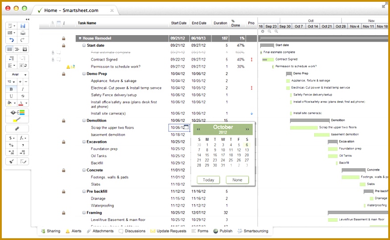This screenshot has height=240, width=390.
Task: Toggle bold formatting
Action: (x=12, y=89)
